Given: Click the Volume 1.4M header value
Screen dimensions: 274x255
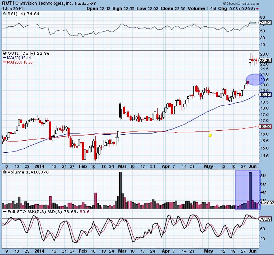Looking at the screenshot, I should [202, 8].
